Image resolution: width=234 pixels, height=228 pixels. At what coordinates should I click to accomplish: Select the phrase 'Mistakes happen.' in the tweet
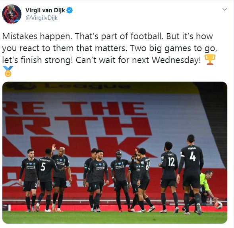click(x=37, y=36)
